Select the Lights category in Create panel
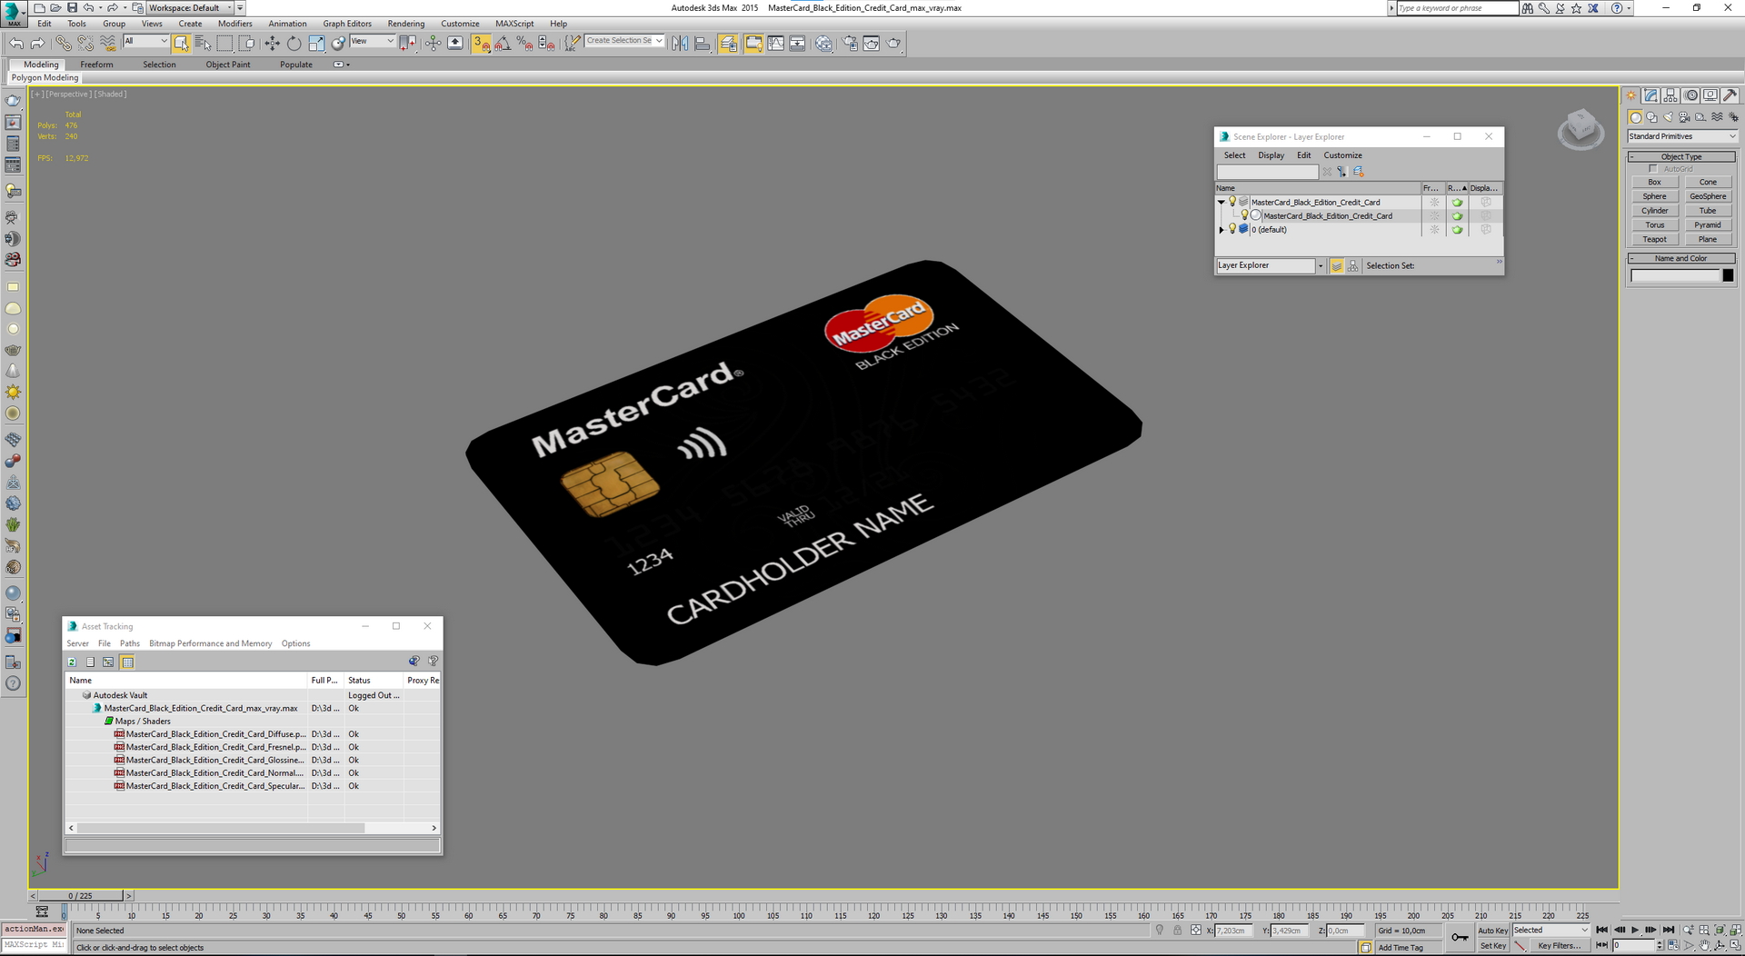 1668,117
